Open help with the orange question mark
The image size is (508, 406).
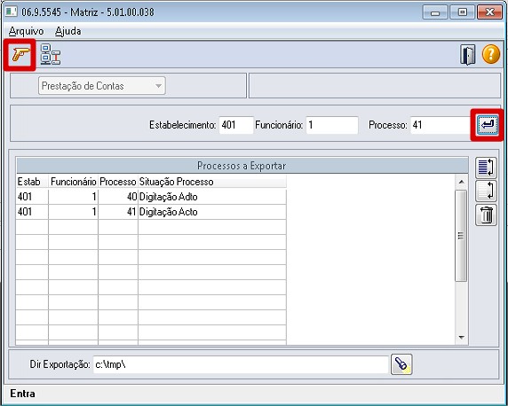[491, 54]
